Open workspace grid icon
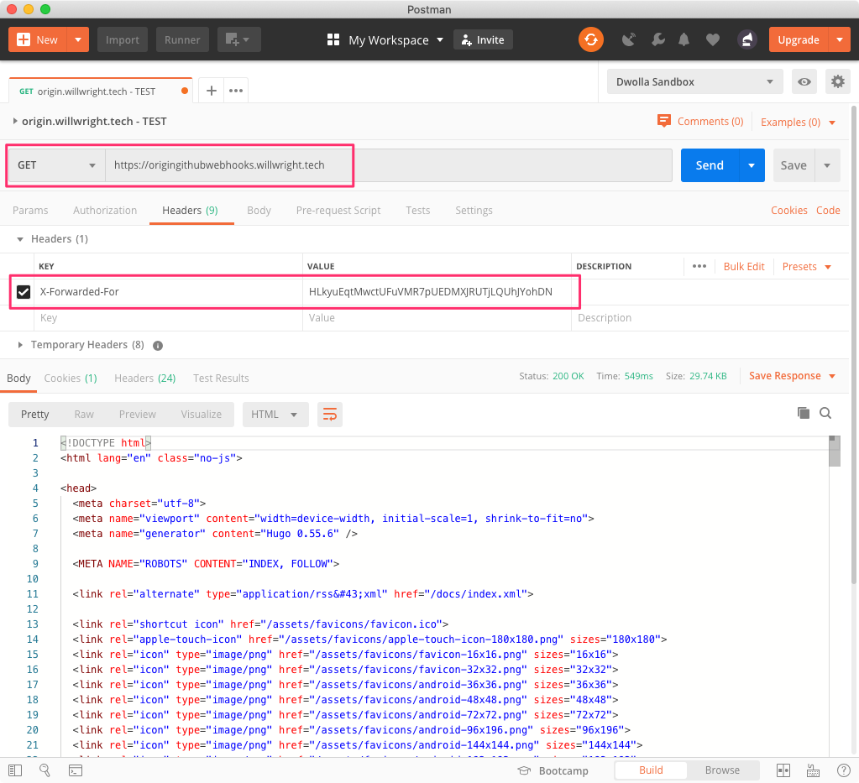This screenshot has height=783, width=859. 333,40
